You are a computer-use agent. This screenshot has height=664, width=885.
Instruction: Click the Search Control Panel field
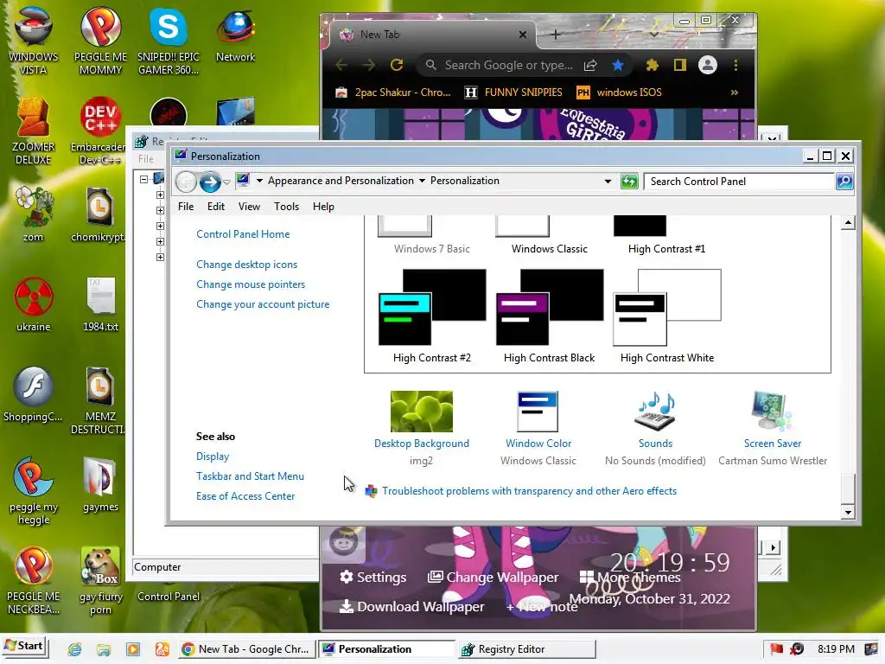click(x=739, y=182)
